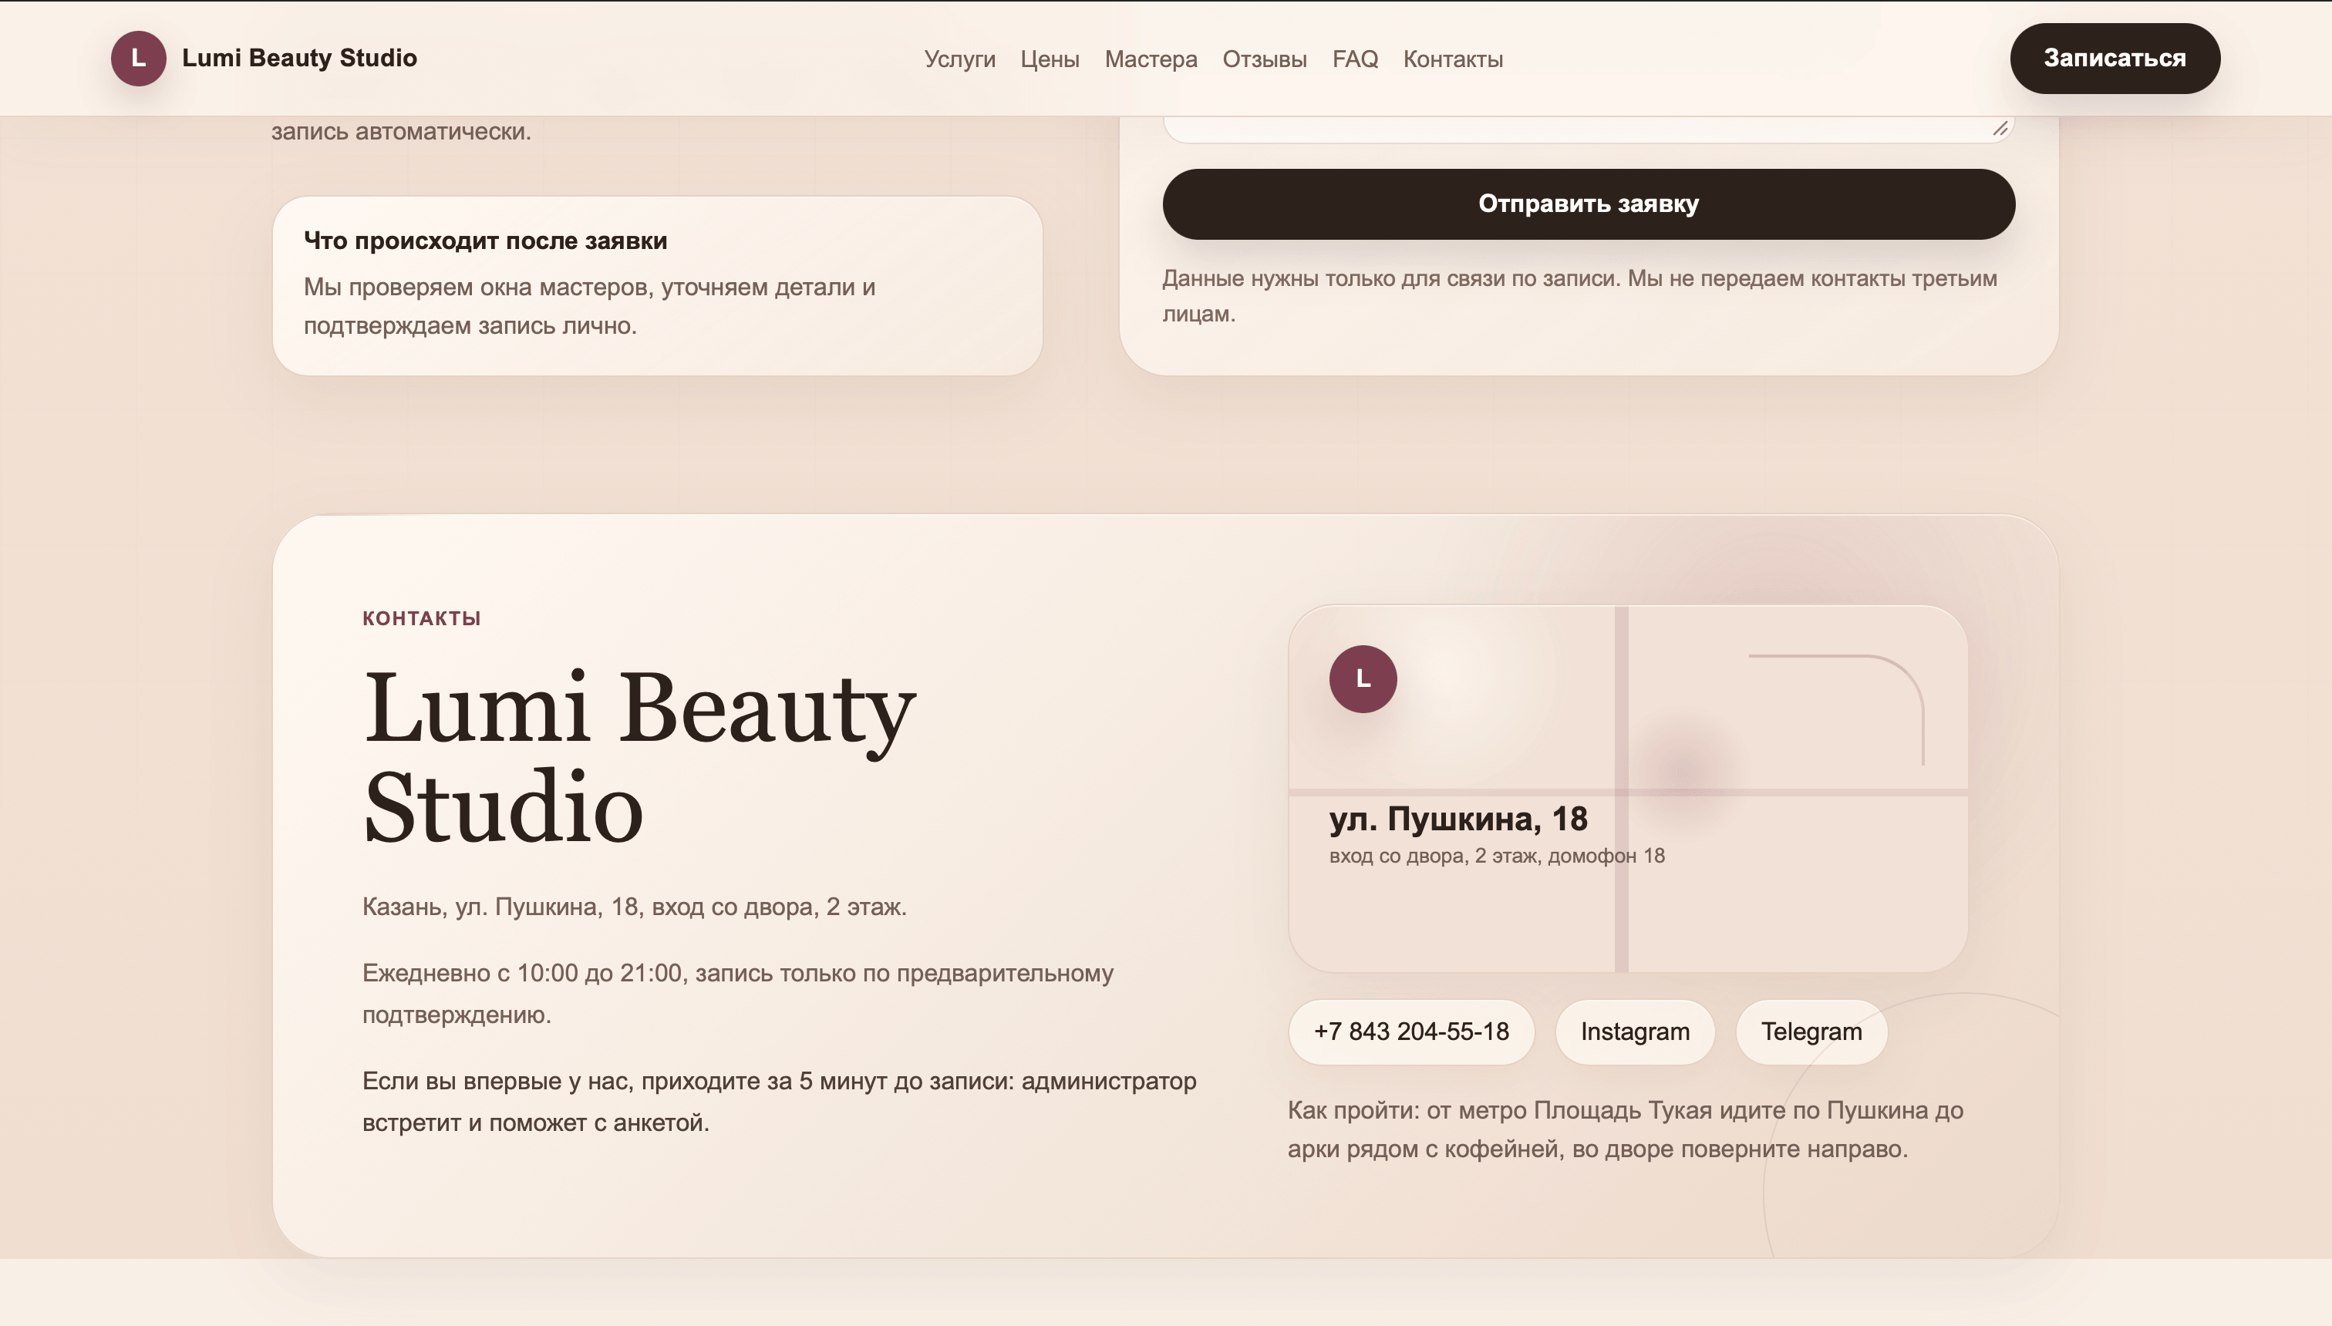2332x1326 pixels.
Task: Open the Мастера menu item
Action: 1151,59
